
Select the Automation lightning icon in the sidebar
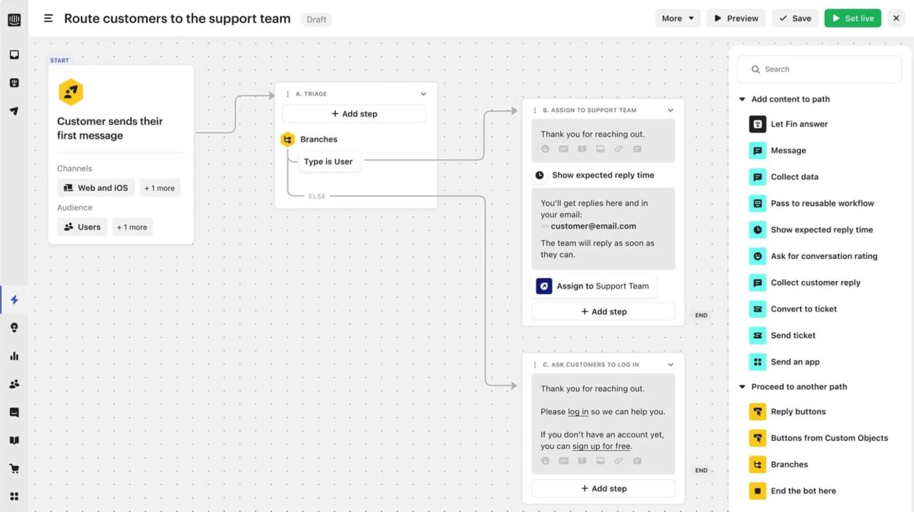(14, 300)
